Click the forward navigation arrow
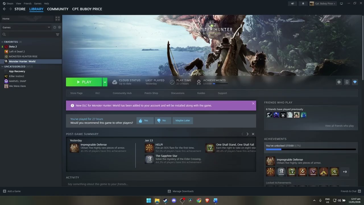This screenshot has height=205, width=364. click(x=11, y=9)
